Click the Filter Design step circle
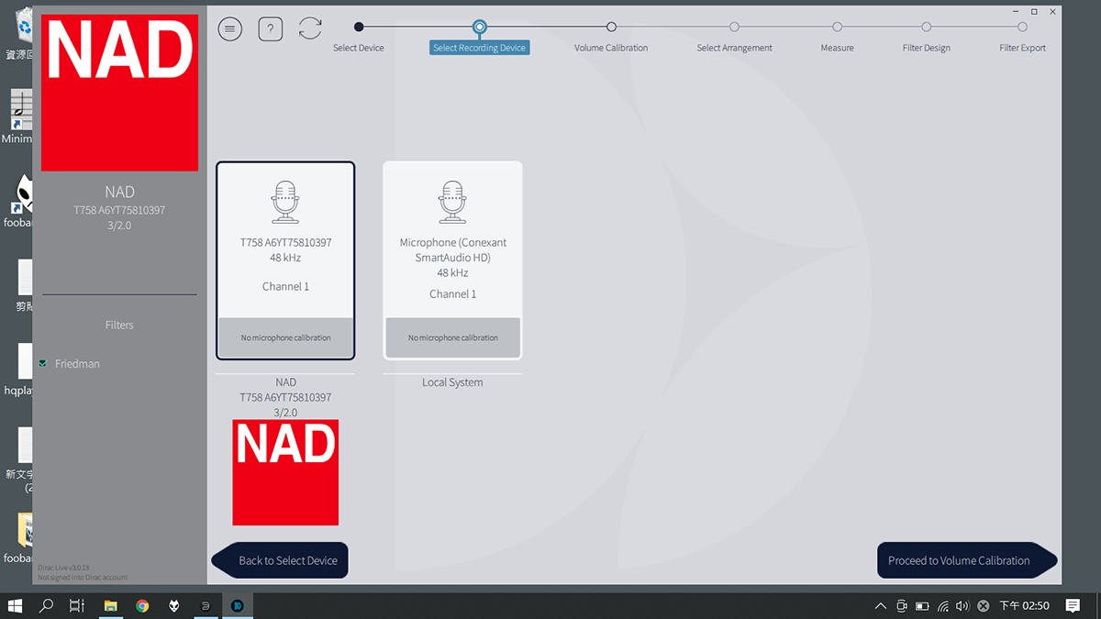This screenshot has height=619, width=1101. [x=927, y=28]
